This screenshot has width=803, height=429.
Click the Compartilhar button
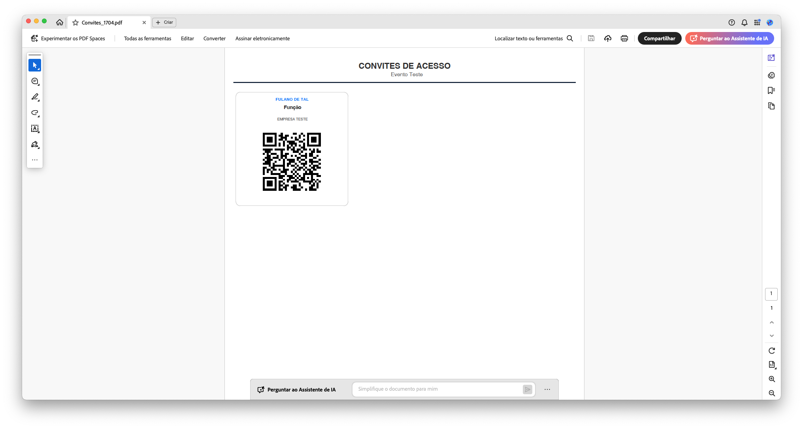pos(659,38)
